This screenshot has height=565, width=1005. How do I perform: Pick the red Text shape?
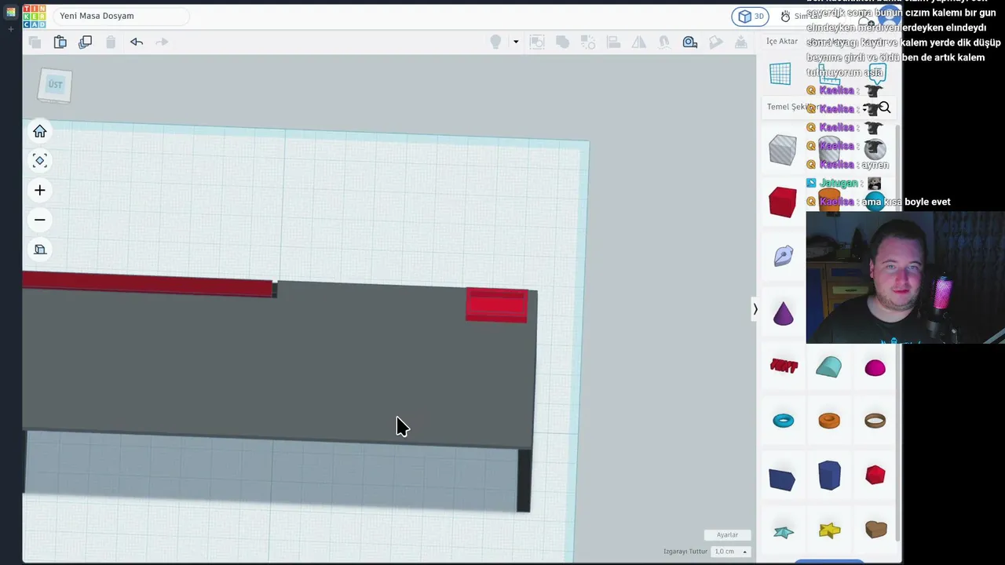tap(784, 366)
